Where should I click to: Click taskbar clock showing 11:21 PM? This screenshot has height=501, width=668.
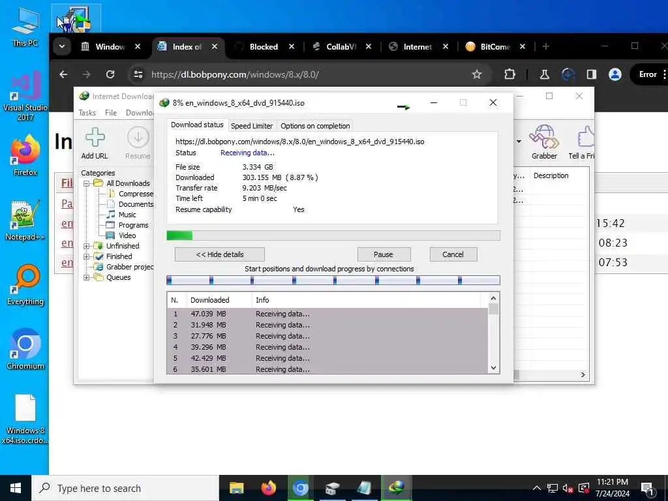(x=612, y=488)
